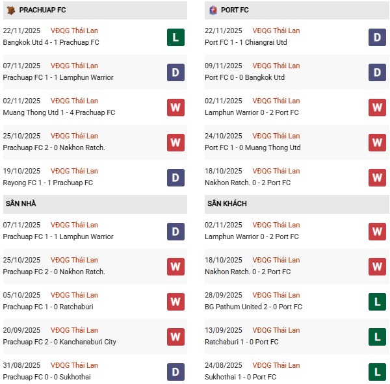The height and width of the screenshot is (384, 390).
Task: Click the Prachuap FC team logo
Action: (10, 10)
